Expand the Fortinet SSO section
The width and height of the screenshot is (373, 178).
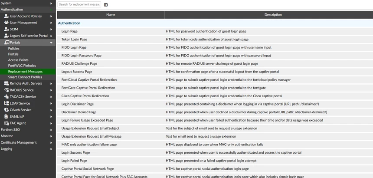click(51, 130)
